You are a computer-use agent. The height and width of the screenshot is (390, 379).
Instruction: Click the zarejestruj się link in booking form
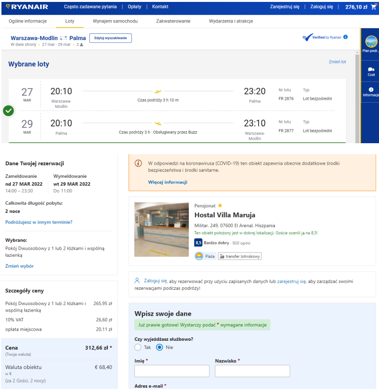(292, 281)
